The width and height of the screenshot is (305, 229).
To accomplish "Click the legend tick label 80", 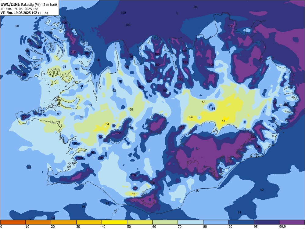I will (x=205, y=227).
